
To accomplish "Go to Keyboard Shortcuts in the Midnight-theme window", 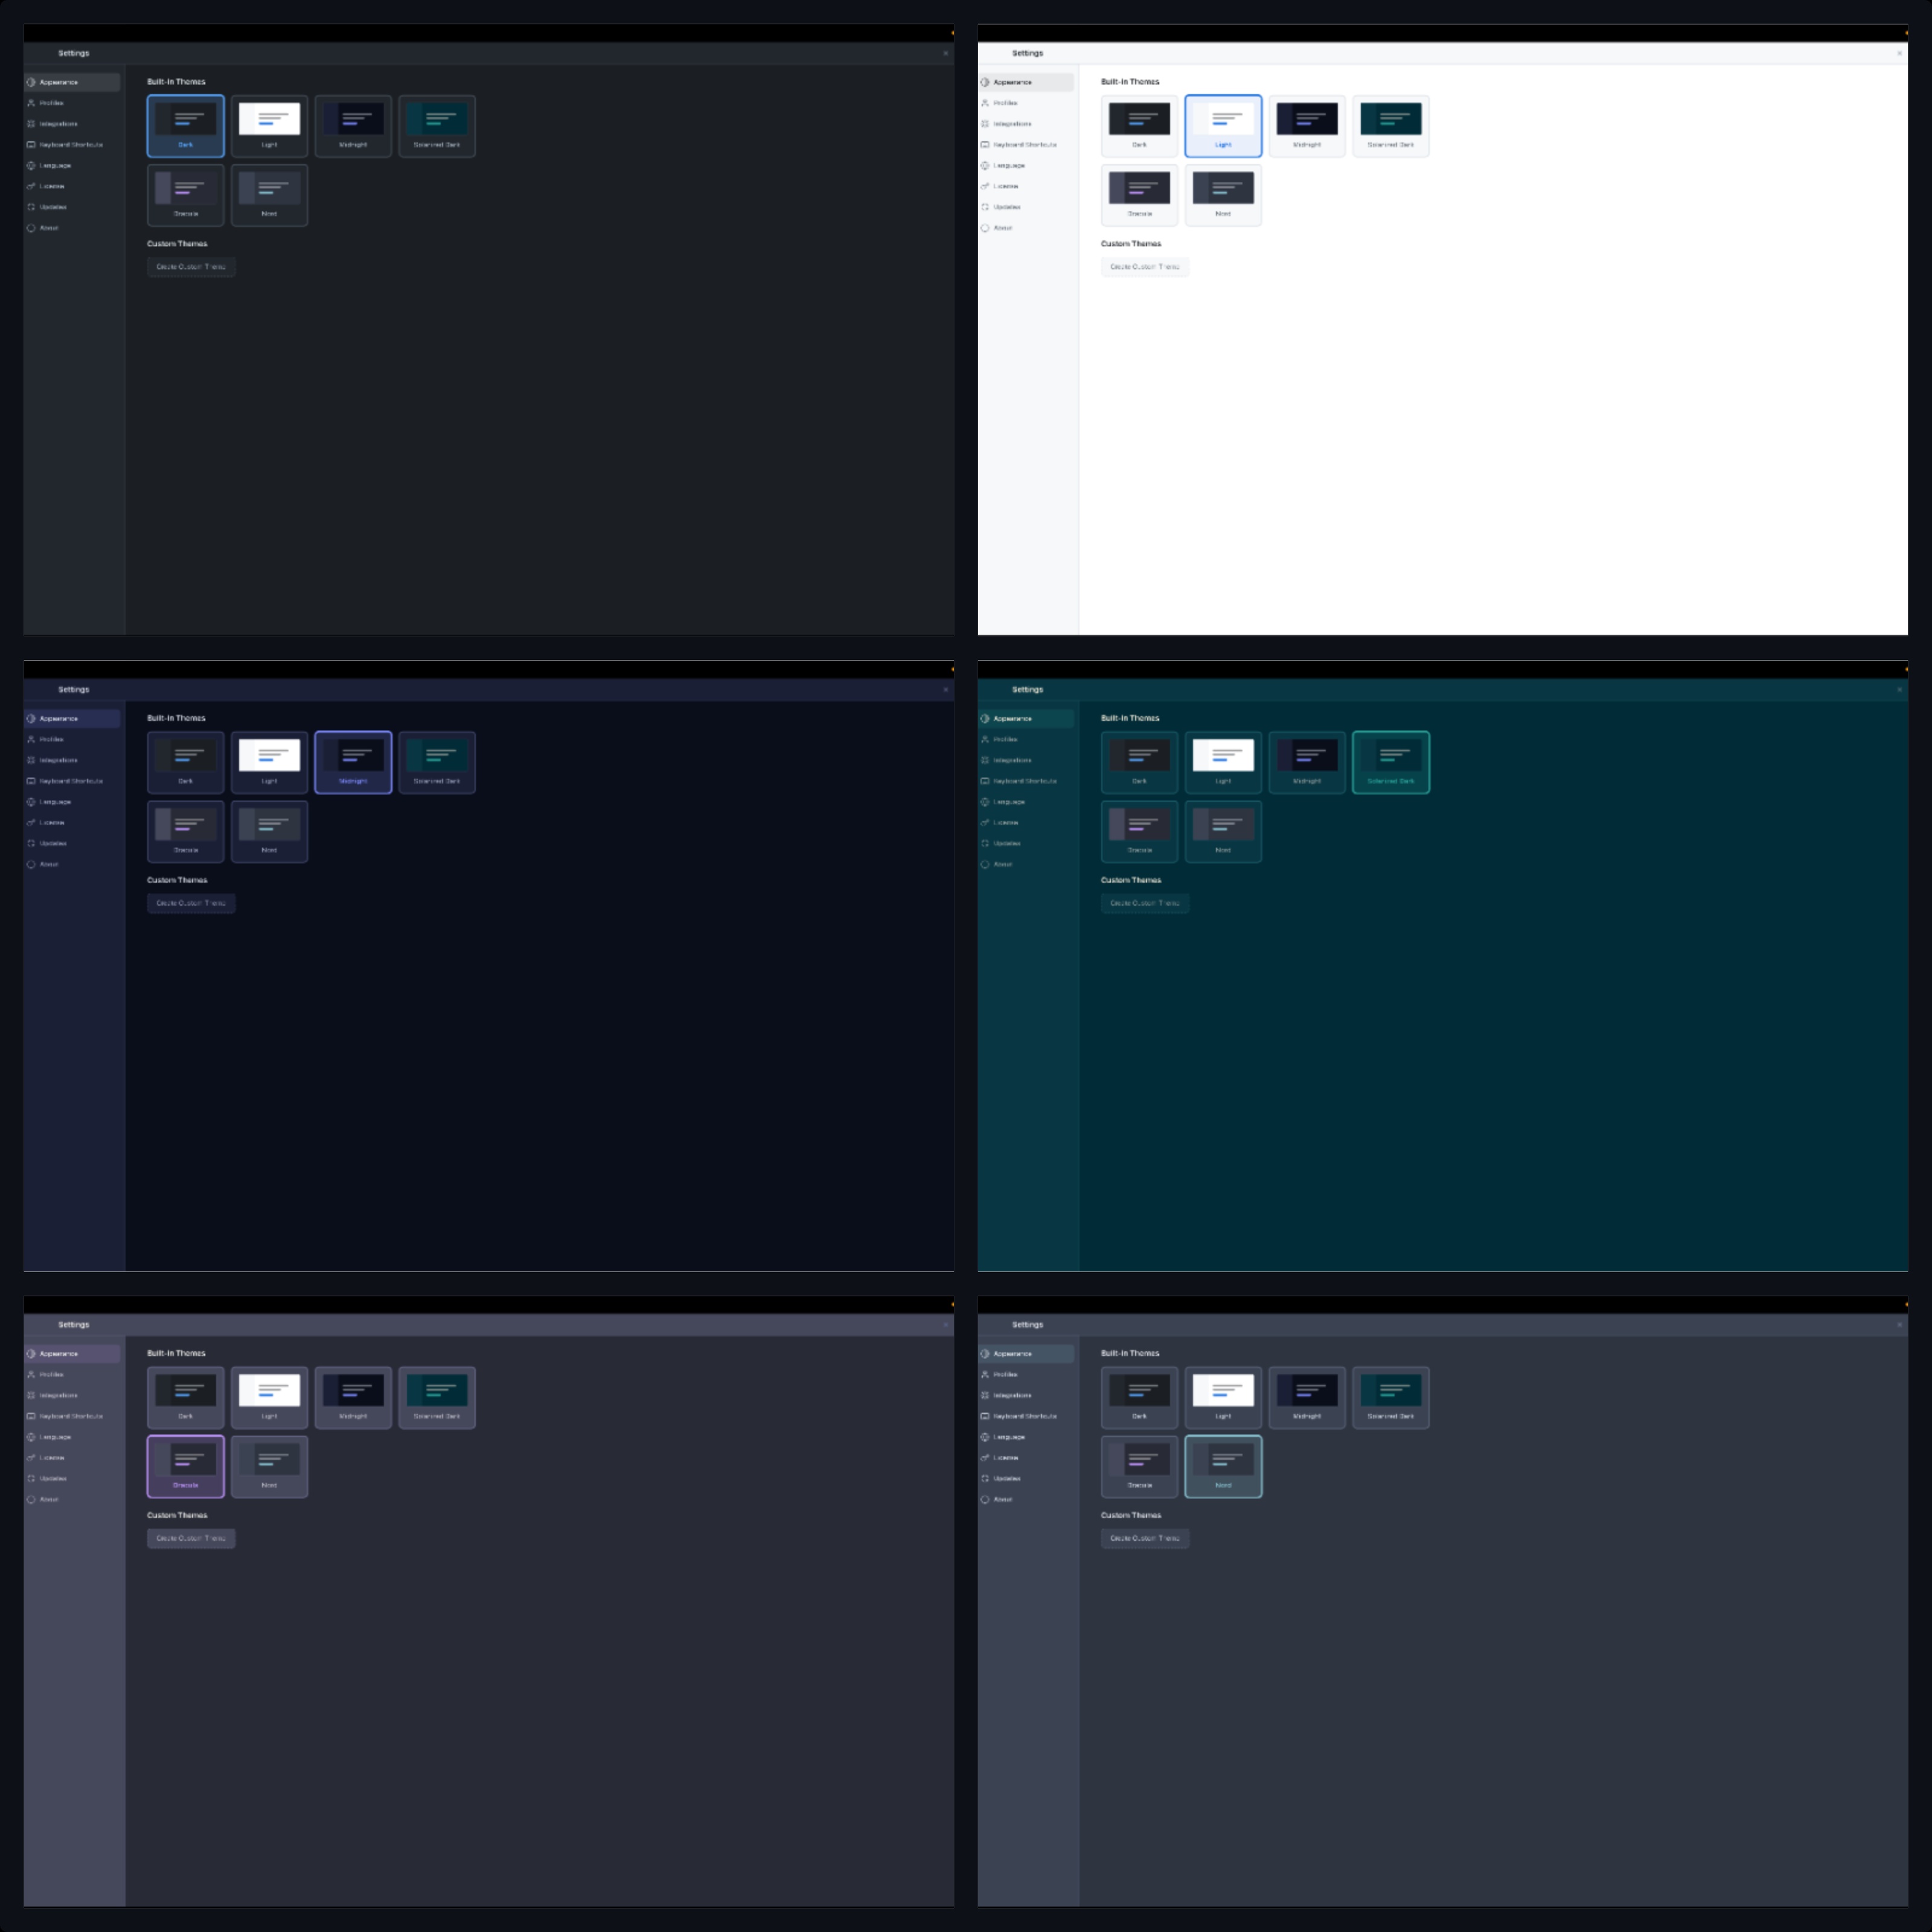I will (x=72, y=781).
